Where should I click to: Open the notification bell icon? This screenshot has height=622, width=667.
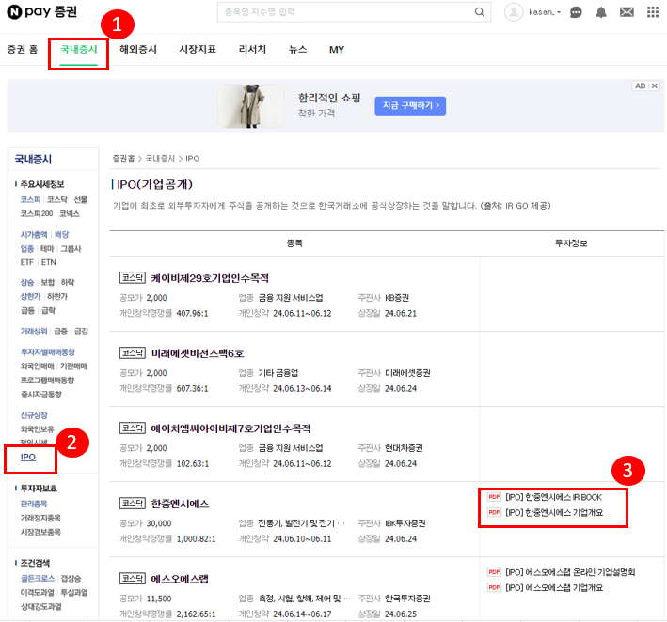coord(601,12)
